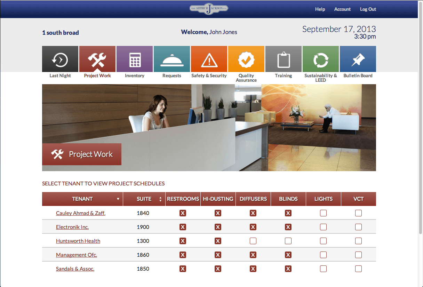Viewport: 423px width, 287px height.
Task: Click the Bulletin Board pushpin icon
Action: coord(358,59)
